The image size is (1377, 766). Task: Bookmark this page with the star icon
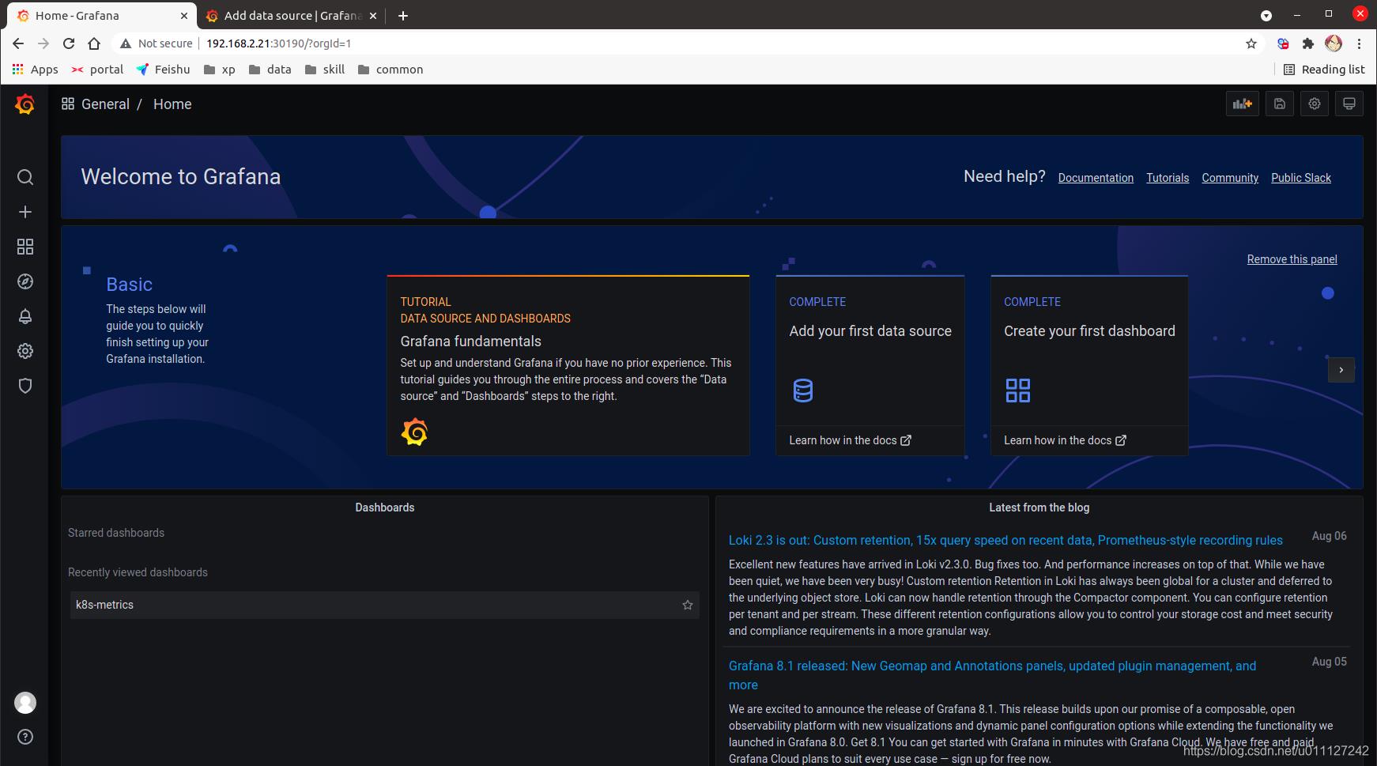pyautogui.click(x=1251, y=43)
